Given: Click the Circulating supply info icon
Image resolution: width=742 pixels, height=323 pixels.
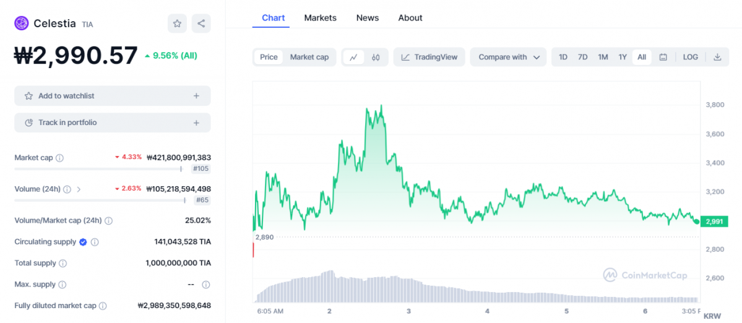Looking at the screenshot, I should tap(95, 242).
